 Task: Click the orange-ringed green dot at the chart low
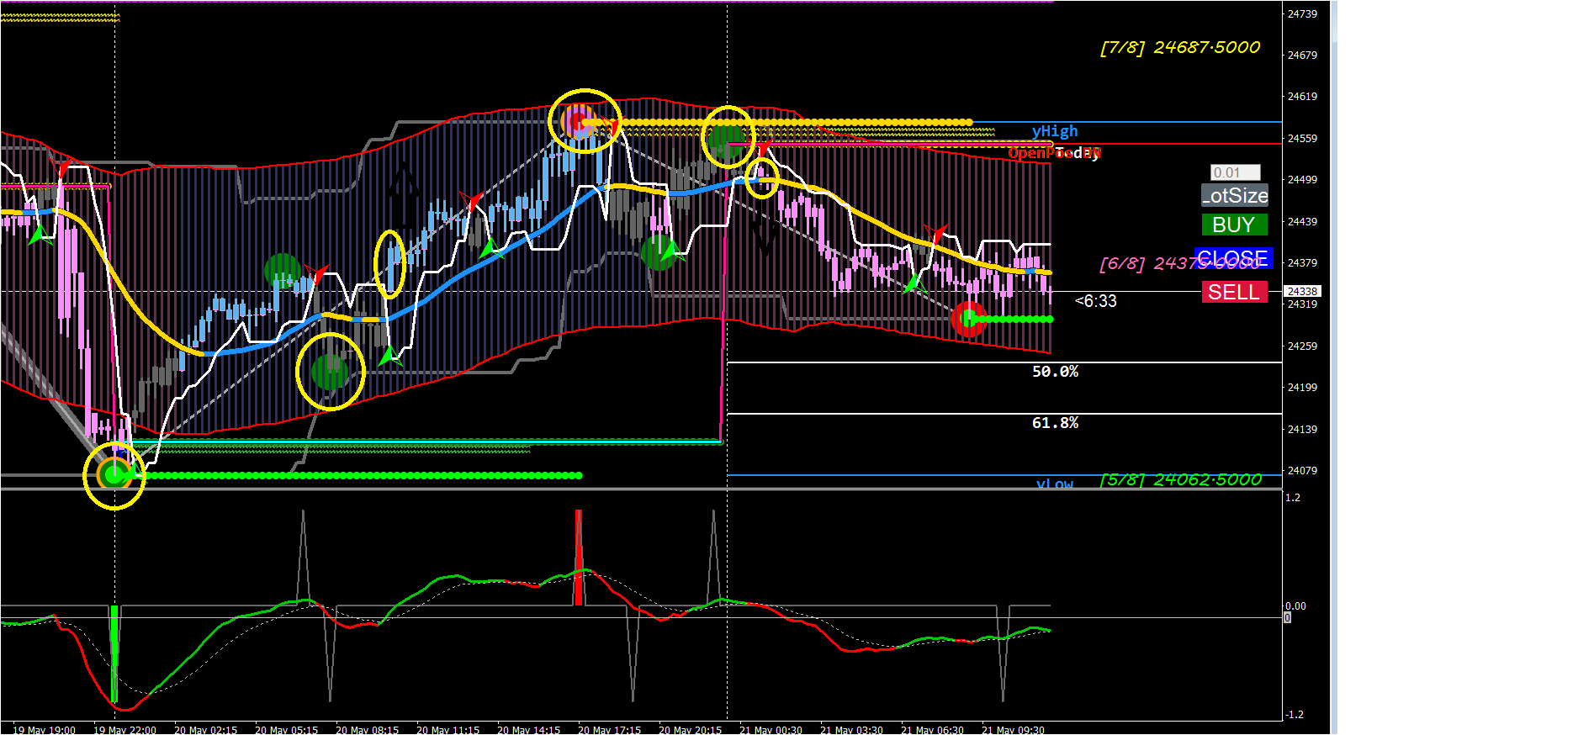click(x=114, y=475)
